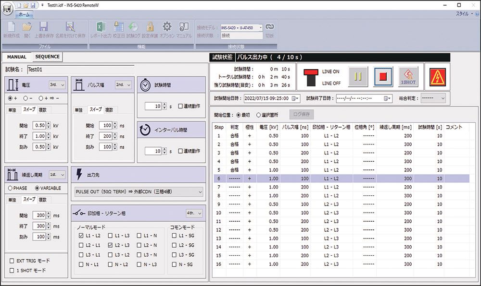Toggle continuous operation (連続動作) checkbox under test time
Image resolution: width=481 pixels, height=286 pixels.
click(180, 106)
